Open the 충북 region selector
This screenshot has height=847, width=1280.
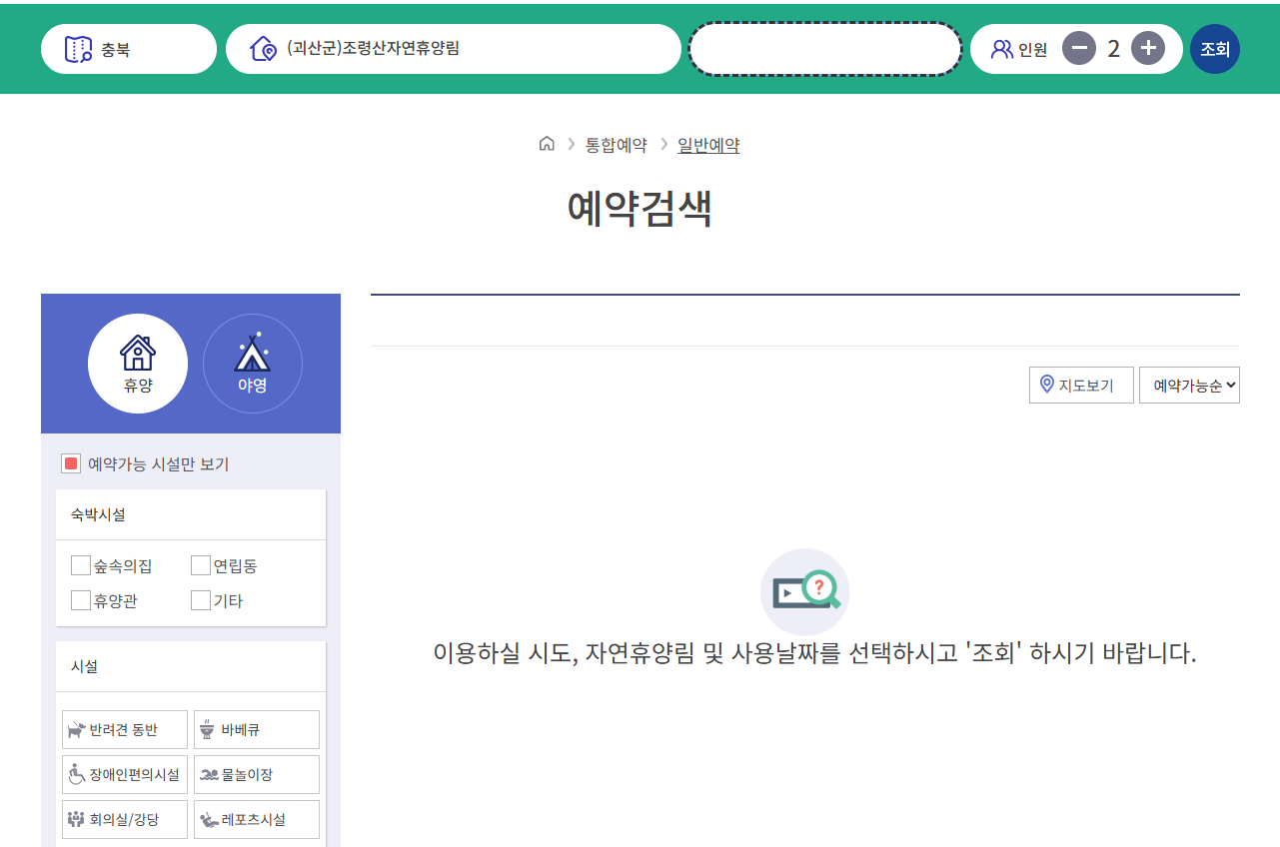click(129, 49)
